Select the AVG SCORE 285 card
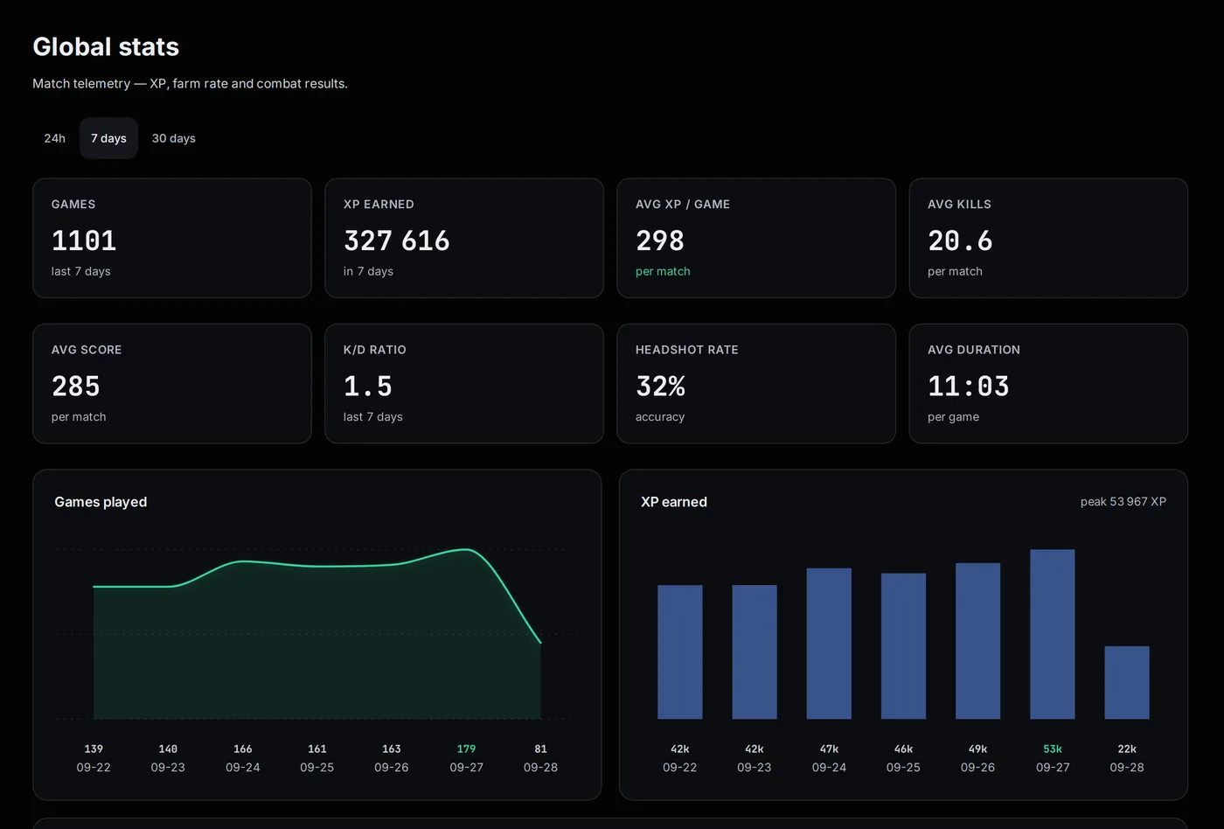Screen dimensions: 1224x829 pos(172,383)
